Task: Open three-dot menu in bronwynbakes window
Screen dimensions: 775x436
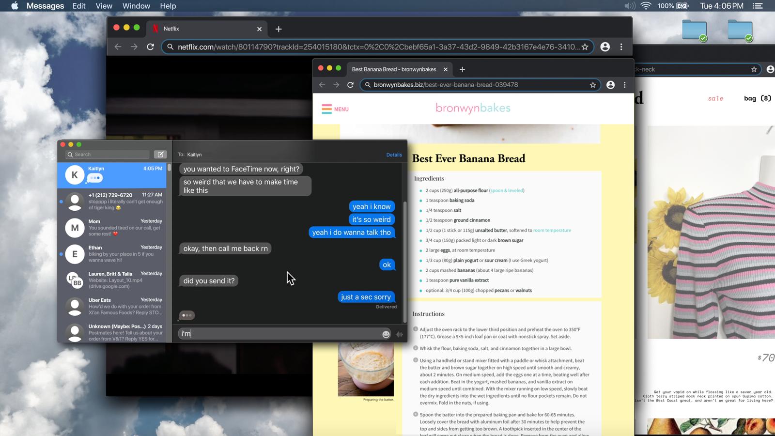Action: (624, 85)
